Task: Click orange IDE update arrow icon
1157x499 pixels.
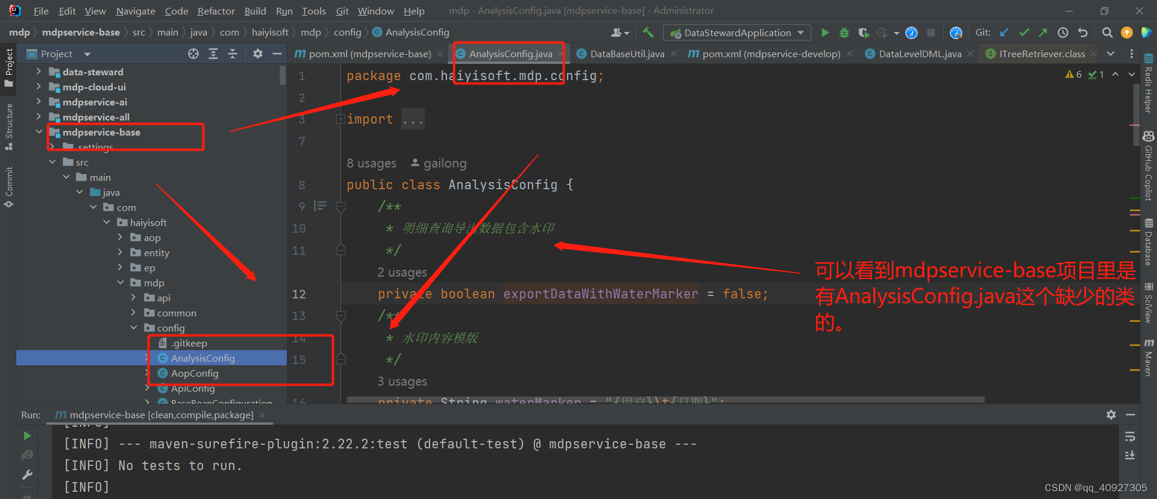Action: coord(1126,33)
